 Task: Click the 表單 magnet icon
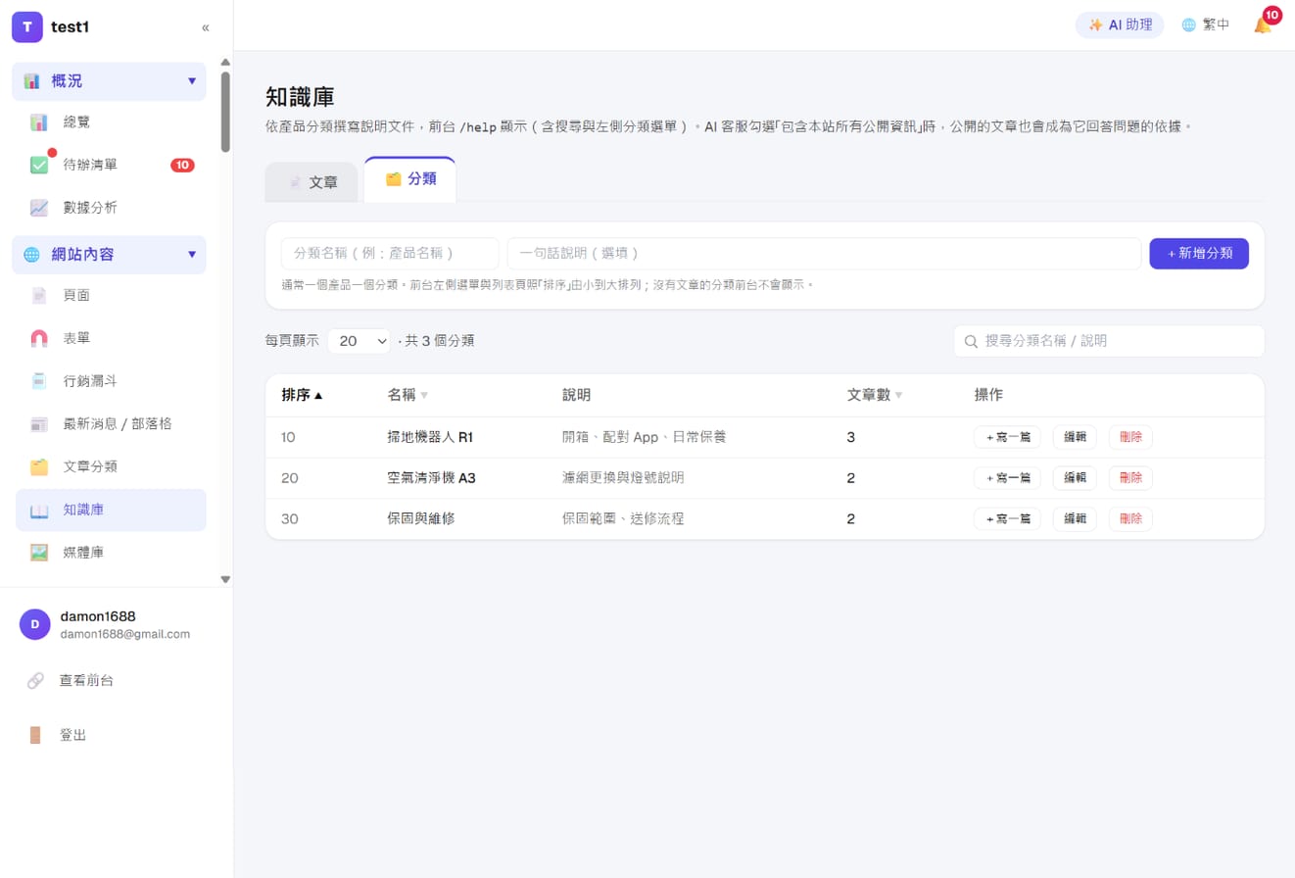click(x=39, y=338)
